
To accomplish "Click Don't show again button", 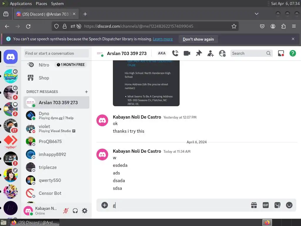I will coord(198,39).
